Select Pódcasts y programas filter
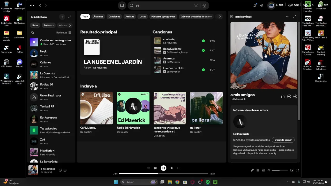The width and height of the screenshot is (331, 186). pos(163,17)
